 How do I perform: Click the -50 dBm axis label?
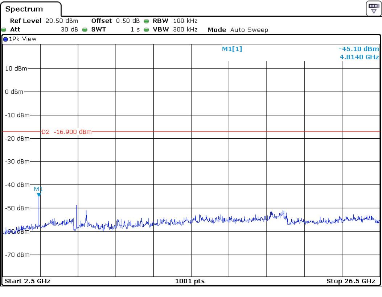click(x=17, y=208)
